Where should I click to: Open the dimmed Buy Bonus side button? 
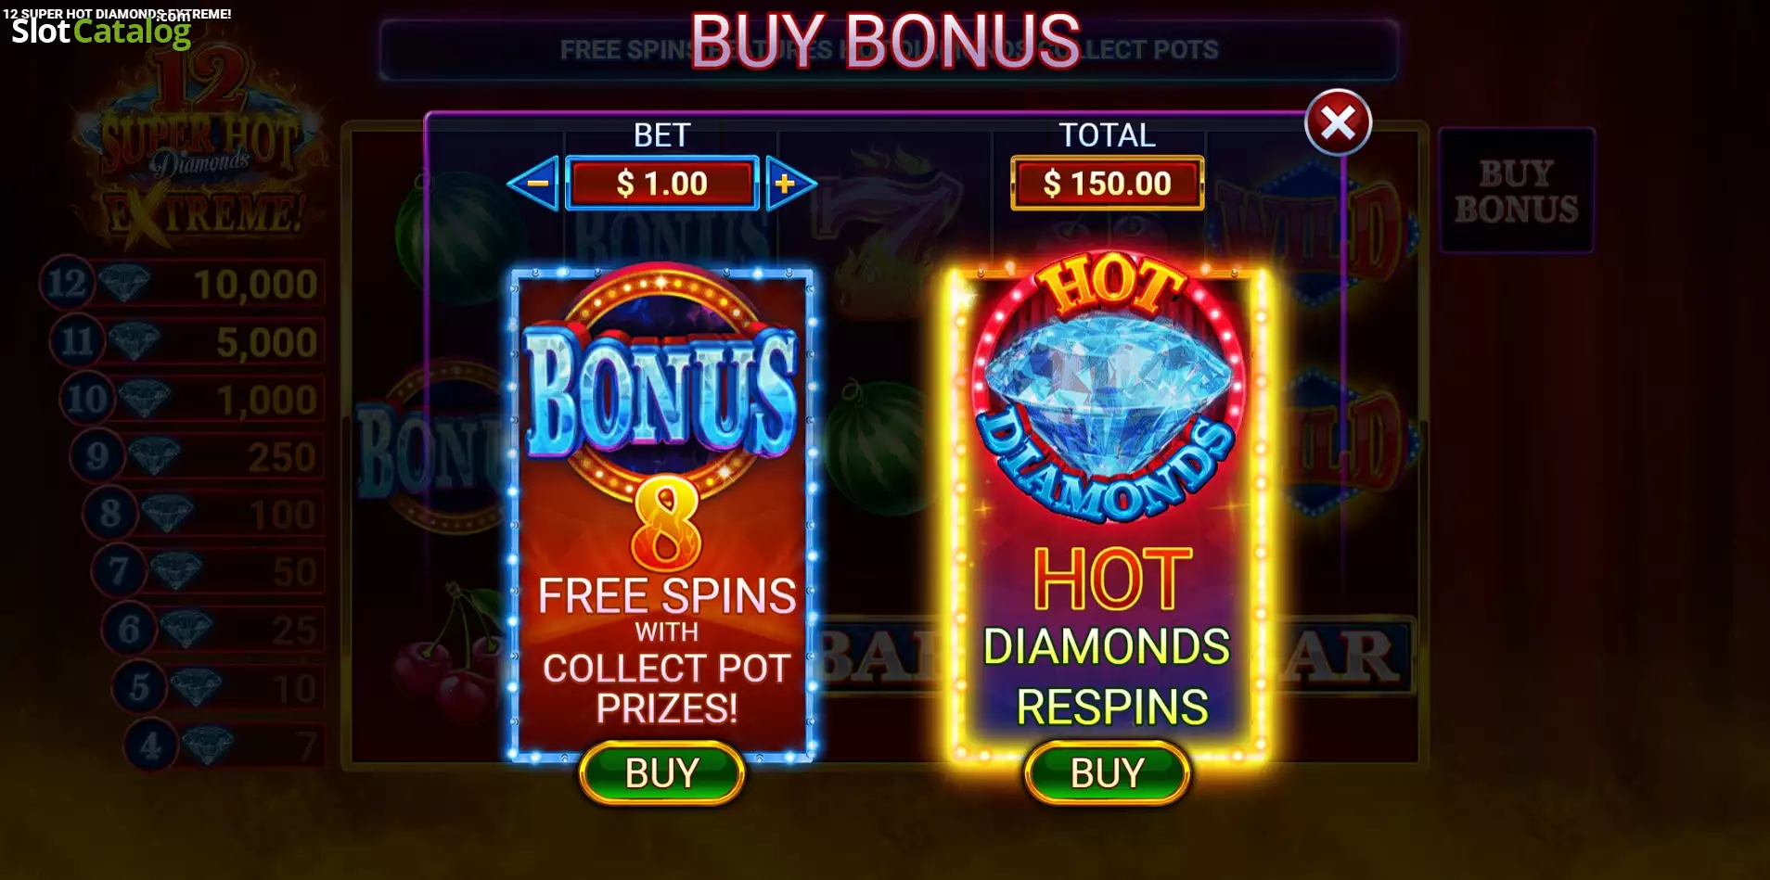[1516, 191]
